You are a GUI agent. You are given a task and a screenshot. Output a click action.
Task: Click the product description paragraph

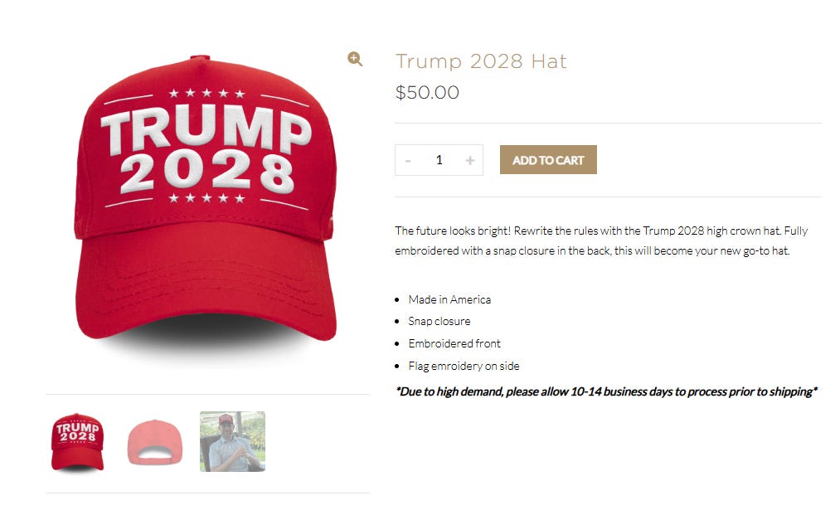(601, 240)
